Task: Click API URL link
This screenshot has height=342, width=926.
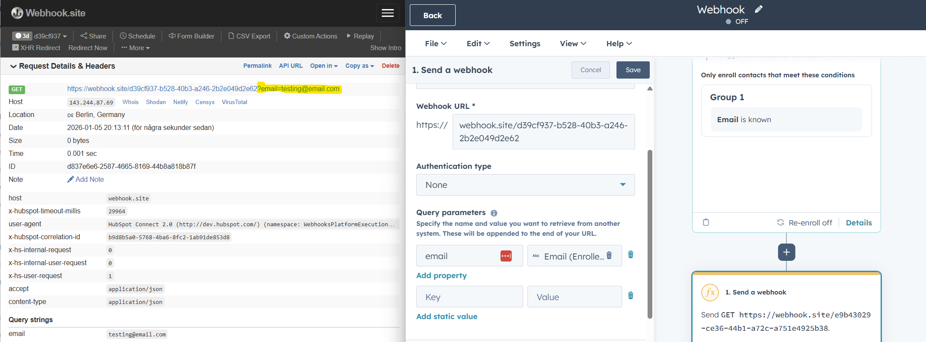Action: 291,66
